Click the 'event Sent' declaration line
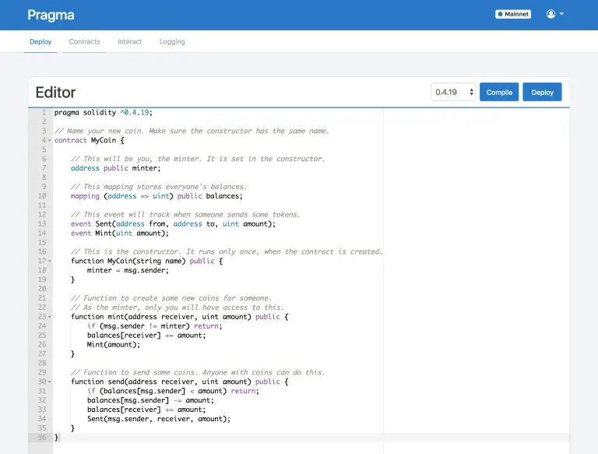598x454 pixels. (x=173, y=224)
